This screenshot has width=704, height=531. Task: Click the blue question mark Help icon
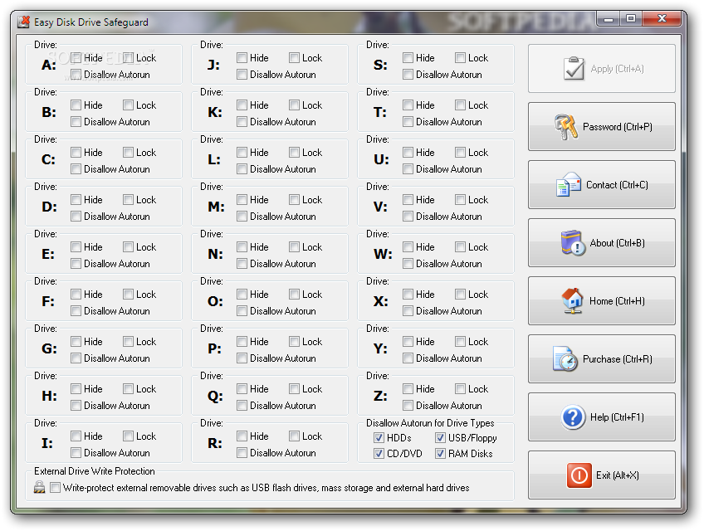click(x=573, y=417)
